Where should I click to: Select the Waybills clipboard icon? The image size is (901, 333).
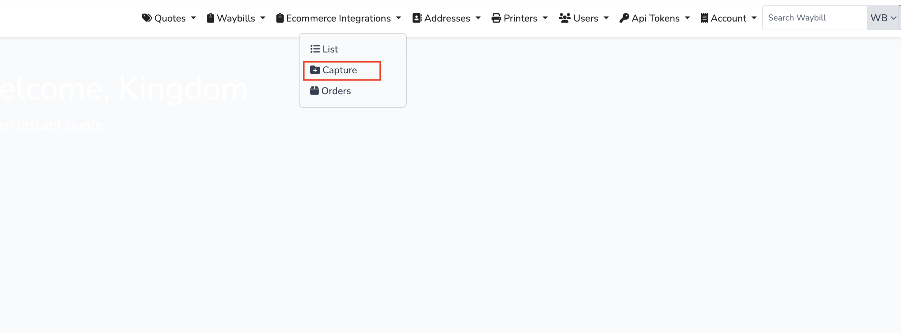pyautogui.click(x=211, y=18)
